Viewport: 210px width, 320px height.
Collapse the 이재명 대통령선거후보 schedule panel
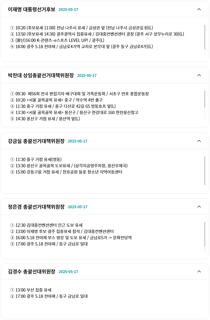click(199, 9)
